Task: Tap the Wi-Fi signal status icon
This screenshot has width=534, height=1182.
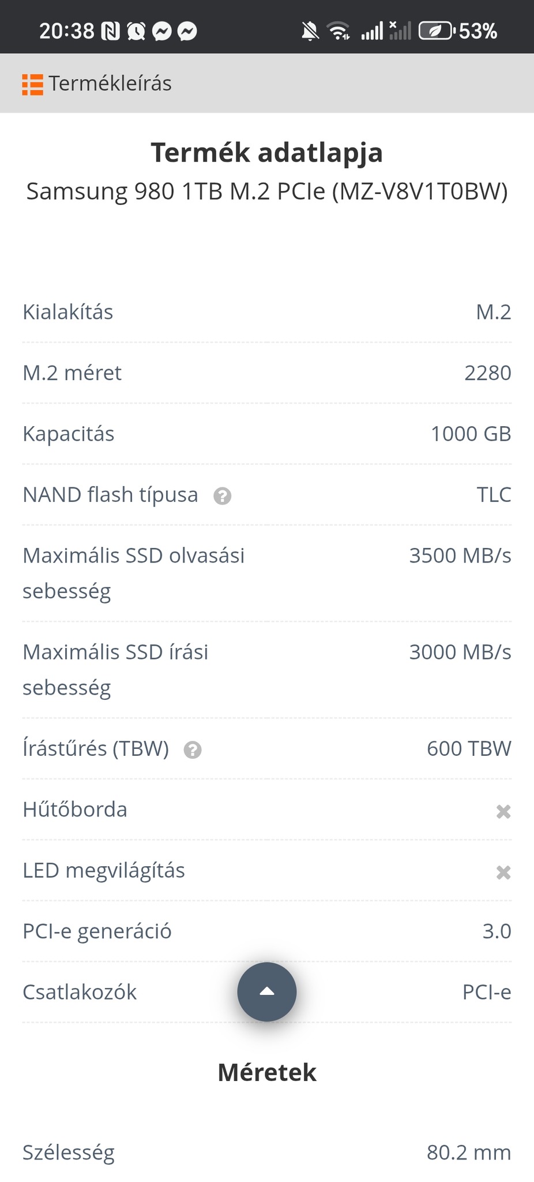Action: 339,31
